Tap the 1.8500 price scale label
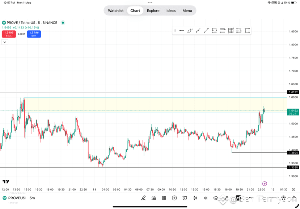 pyautogui.click(x=293, y=31)
